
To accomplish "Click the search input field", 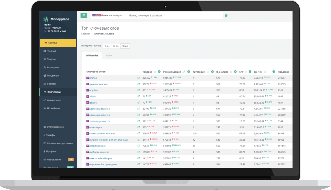I will pyautogui.click(x=175, y=15).
